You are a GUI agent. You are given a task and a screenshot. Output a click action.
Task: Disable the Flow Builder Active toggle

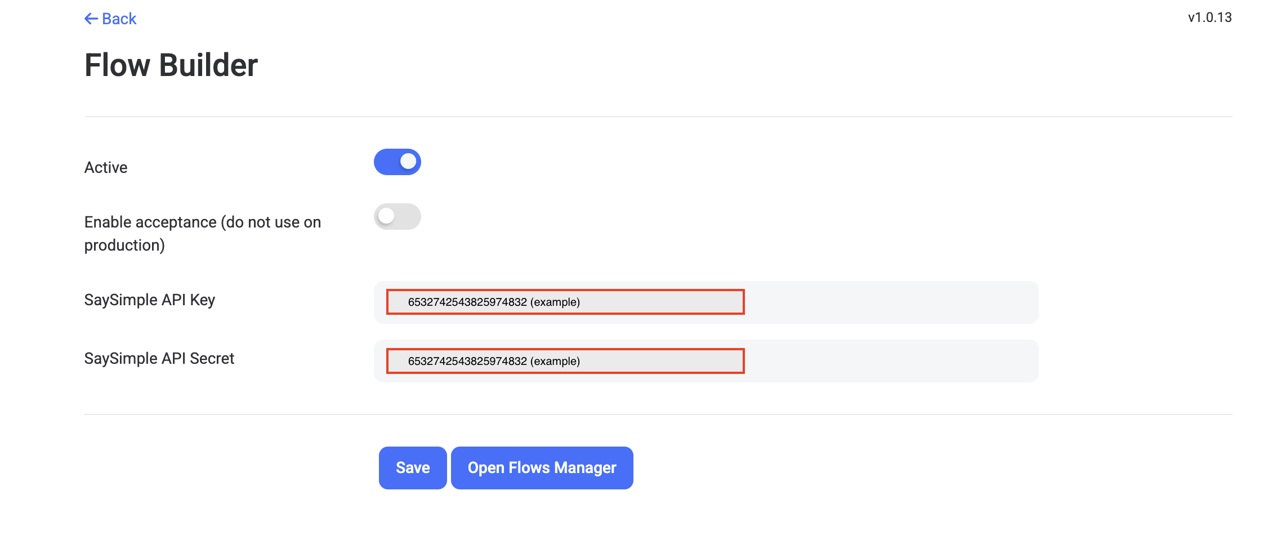coord(398,162)
